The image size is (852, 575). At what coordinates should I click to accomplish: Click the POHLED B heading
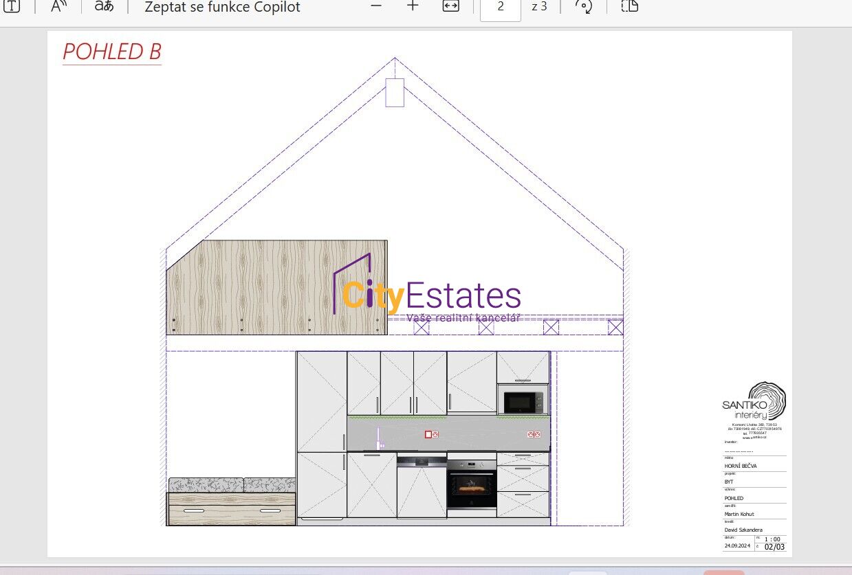[x=111, y=52]
